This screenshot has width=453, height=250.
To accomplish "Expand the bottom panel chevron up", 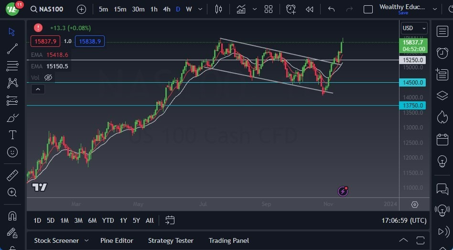I will tap(403, 240).
